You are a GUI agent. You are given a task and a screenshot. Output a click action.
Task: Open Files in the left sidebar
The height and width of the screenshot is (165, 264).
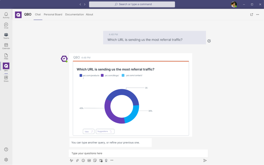pos(6,56)
